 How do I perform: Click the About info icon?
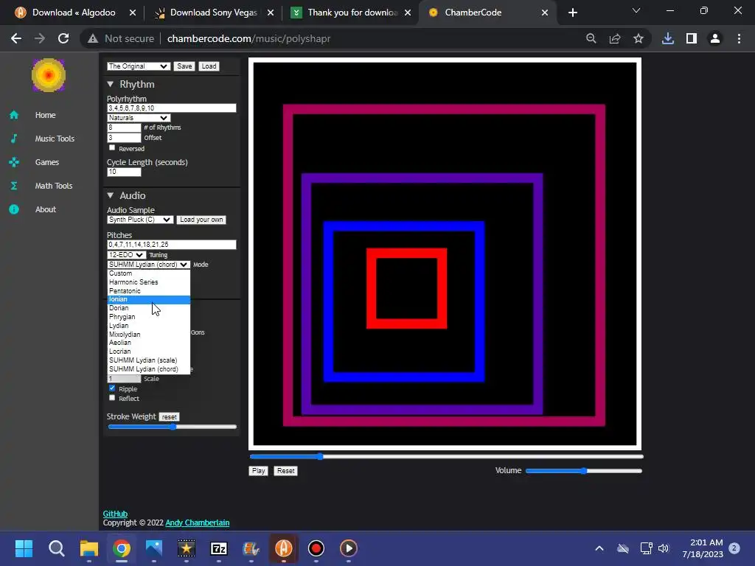pos(14,209)
